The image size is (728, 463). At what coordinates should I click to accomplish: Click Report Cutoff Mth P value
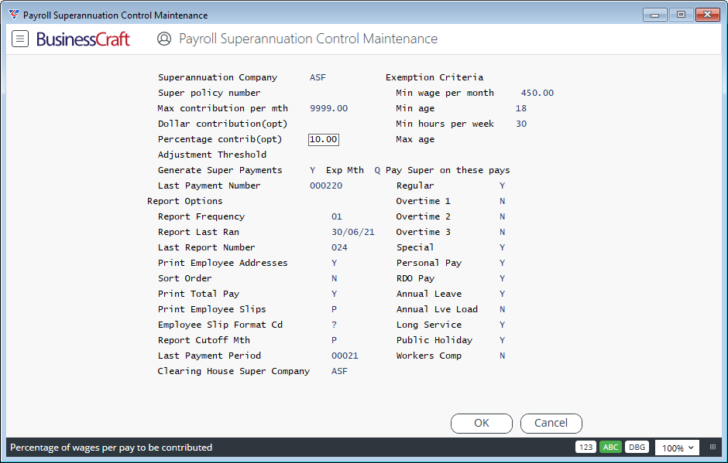[x=335, y=340]
